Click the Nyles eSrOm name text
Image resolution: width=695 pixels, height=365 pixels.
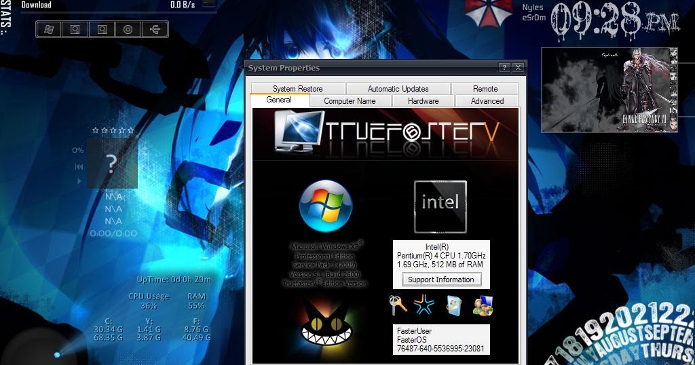pos(533,12)
